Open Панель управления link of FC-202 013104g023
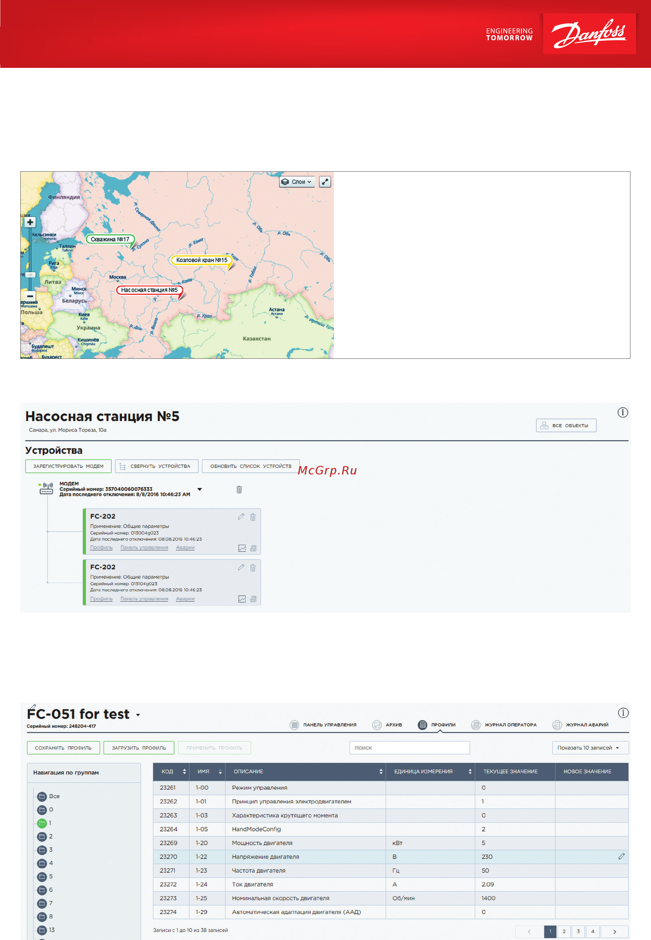This screenshot has width=651, height=940. point(144,599)
